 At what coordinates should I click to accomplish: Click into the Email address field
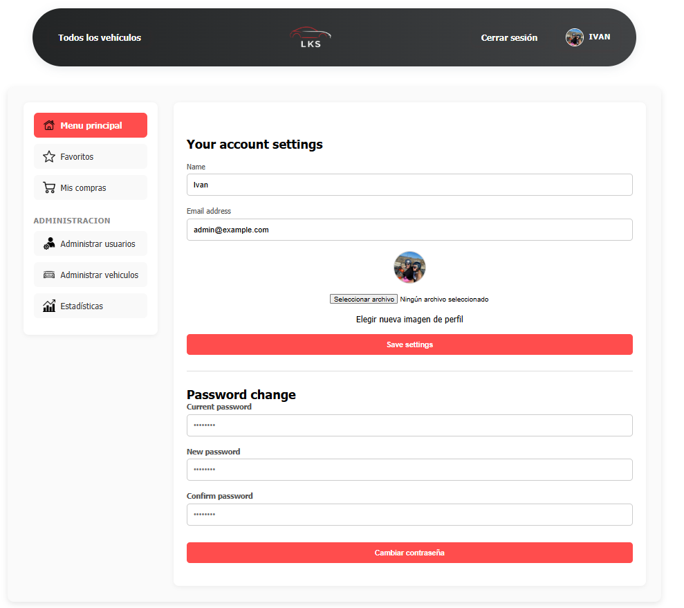(x=409, y=230)
